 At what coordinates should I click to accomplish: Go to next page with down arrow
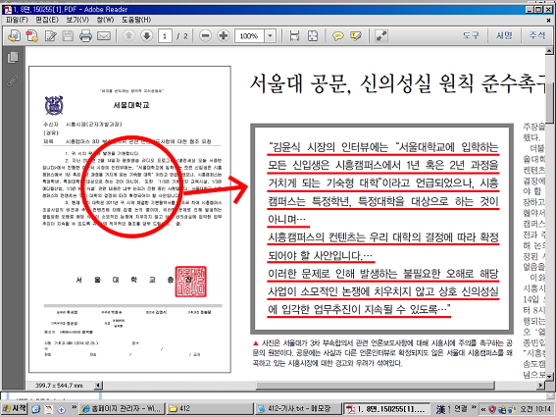tap(147, 35)
